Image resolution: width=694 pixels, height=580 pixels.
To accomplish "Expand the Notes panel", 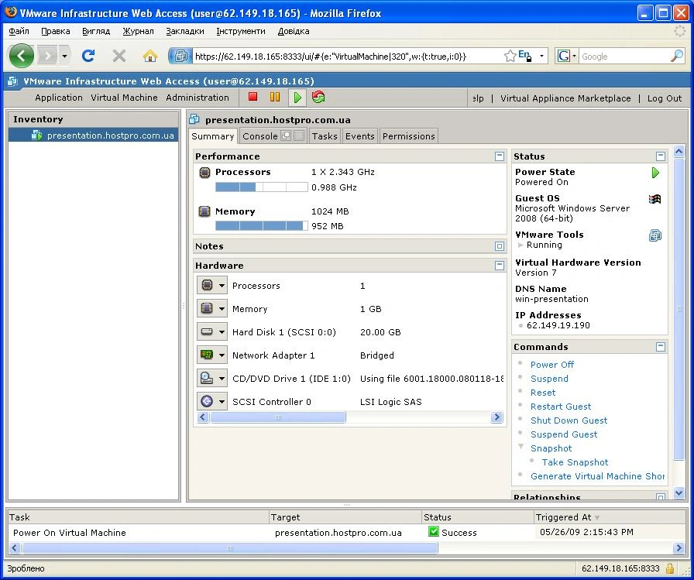I will coord(500,246).
